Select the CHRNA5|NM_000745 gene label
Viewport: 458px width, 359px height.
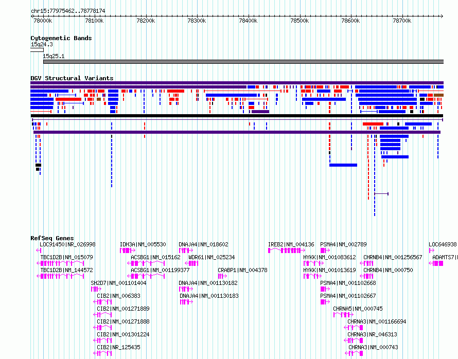tap(358, 309)
